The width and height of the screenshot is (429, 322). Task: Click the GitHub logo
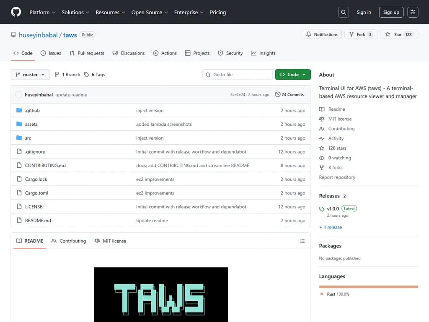[16, 12]
